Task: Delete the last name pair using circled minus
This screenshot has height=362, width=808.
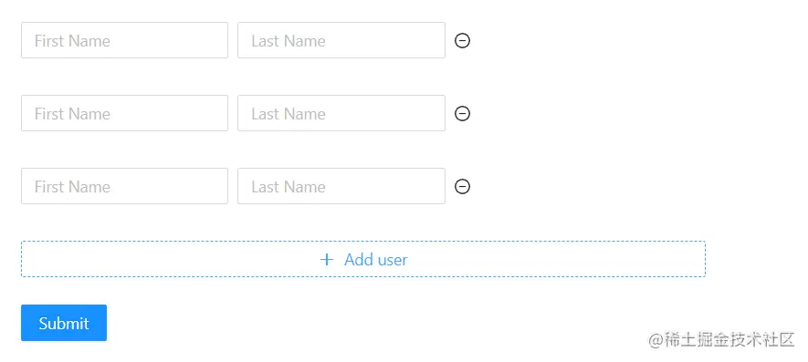Action: (462, 186)
